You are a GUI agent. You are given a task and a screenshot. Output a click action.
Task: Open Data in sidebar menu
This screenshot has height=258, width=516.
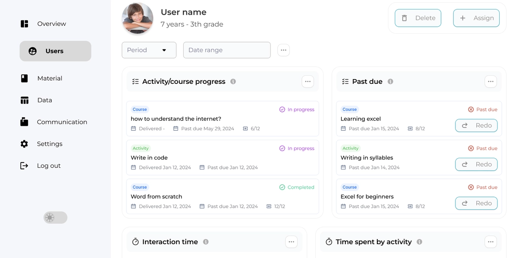coord(45,100)
